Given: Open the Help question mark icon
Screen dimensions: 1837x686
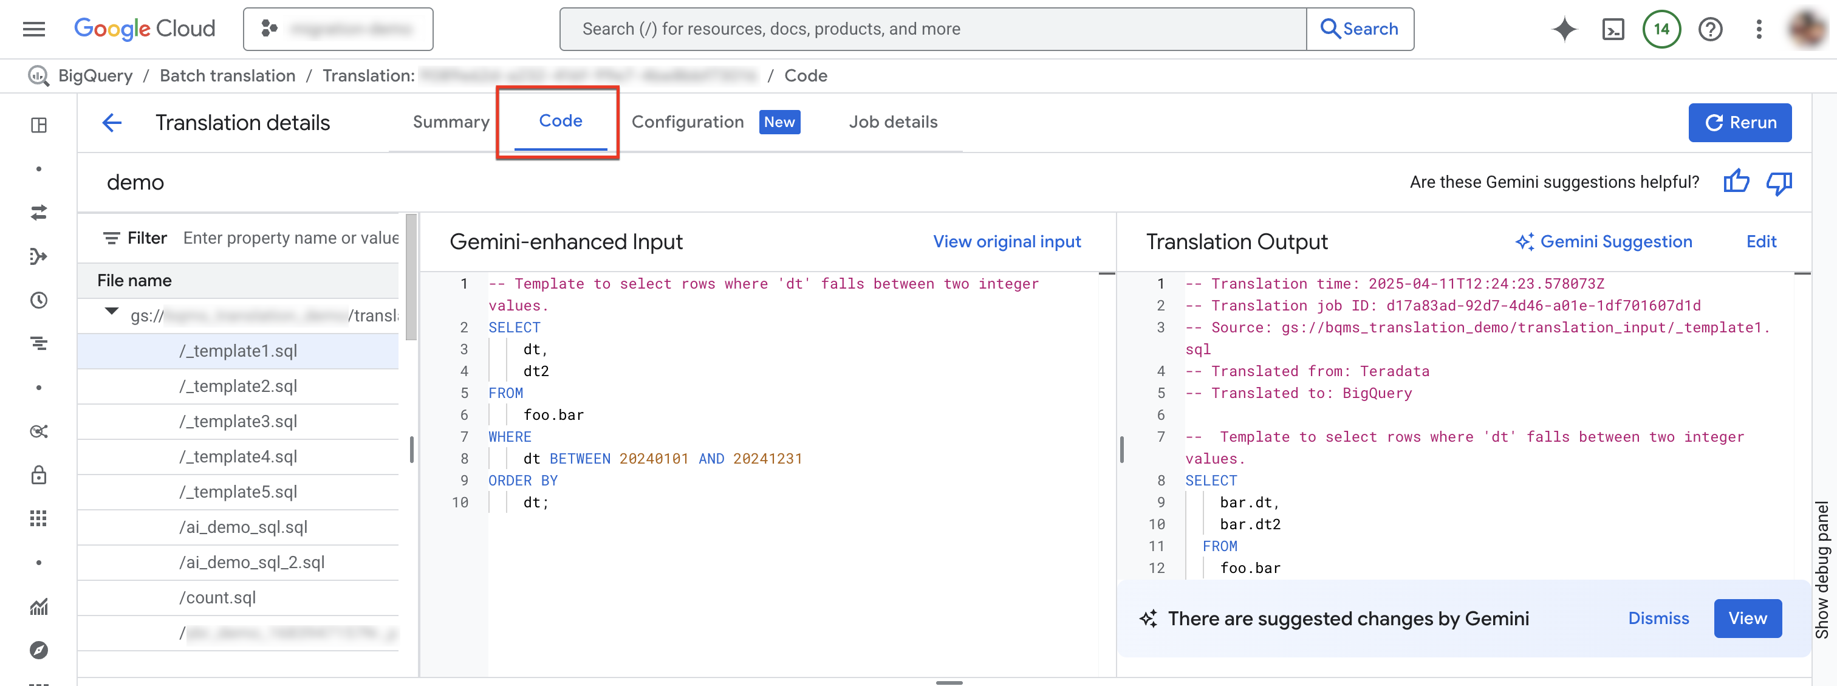Looking at the screenshot, I should coord(1710,29).
